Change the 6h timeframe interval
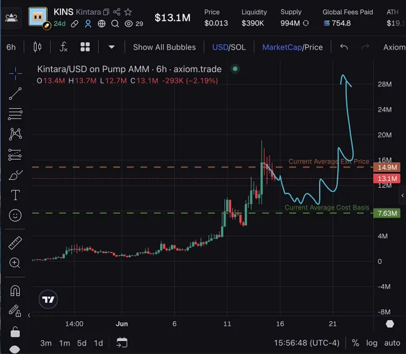Screen dimensions: 406x354 click(11, 47)
